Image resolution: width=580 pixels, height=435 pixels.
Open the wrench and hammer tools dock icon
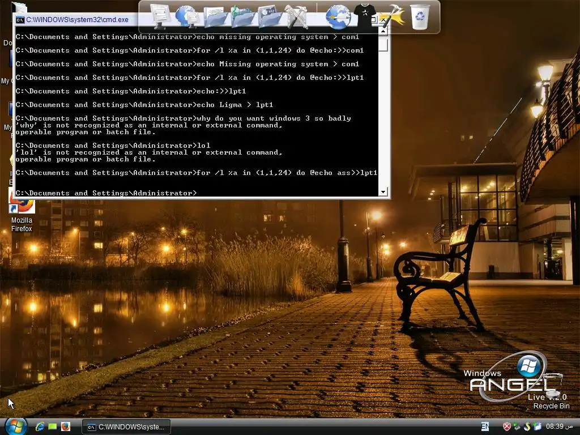pos(296,16)
